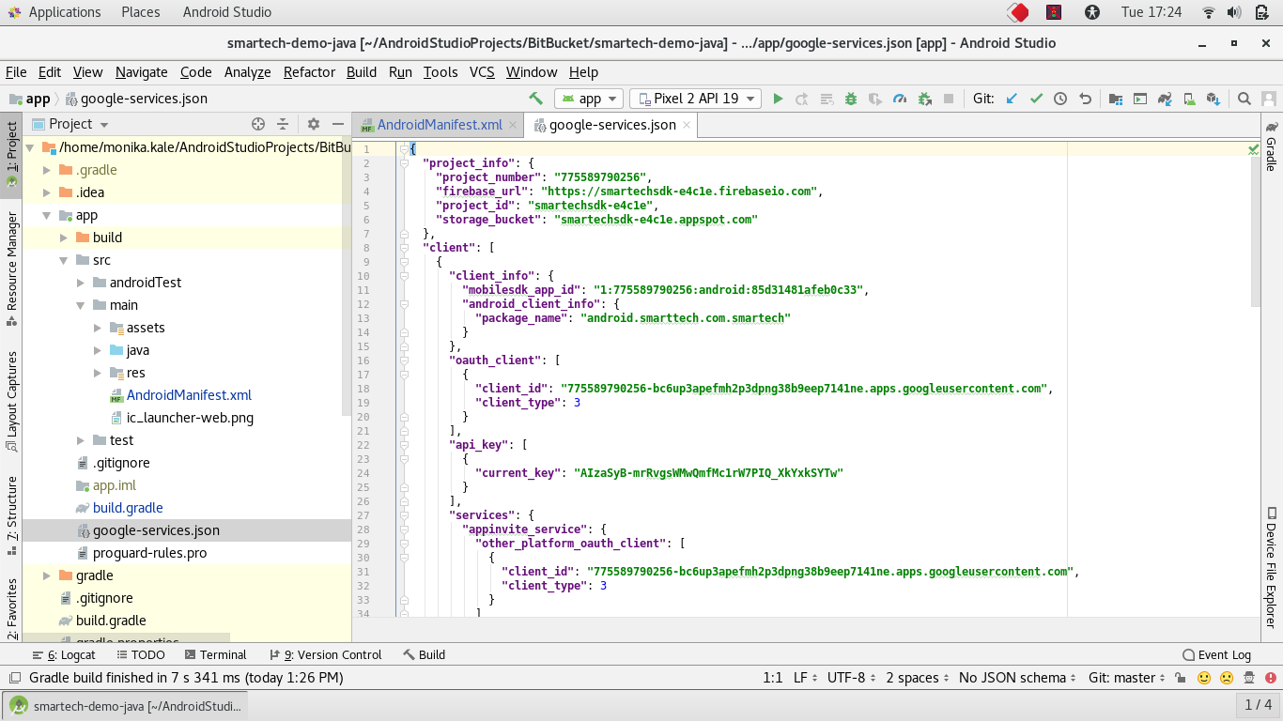Click the Search Everywhere magnifier icon
Viewport: 1283px width, 721px height.
[x=1244, y=98]
